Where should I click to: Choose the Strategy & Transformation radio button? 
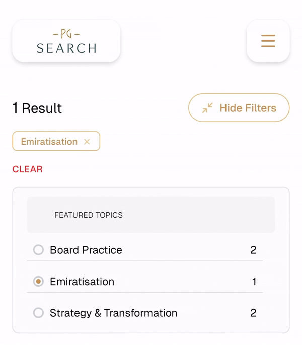[x=38, y=313]
